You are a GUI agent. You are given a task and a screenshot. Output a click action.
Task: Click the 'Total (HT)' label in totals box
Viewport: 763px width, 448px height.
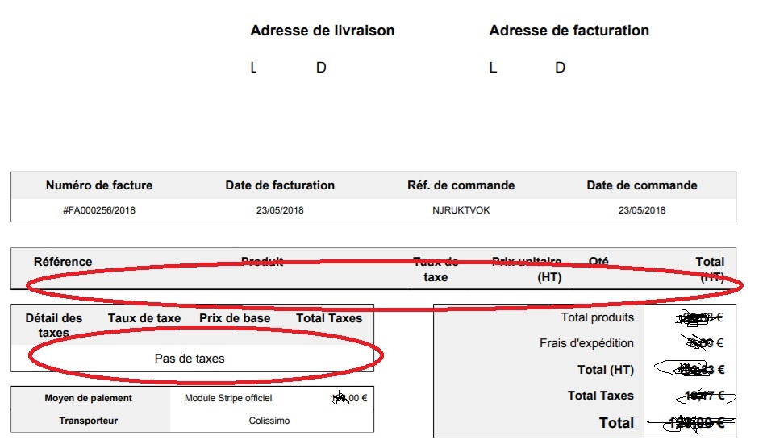click(x=606, y=370)
